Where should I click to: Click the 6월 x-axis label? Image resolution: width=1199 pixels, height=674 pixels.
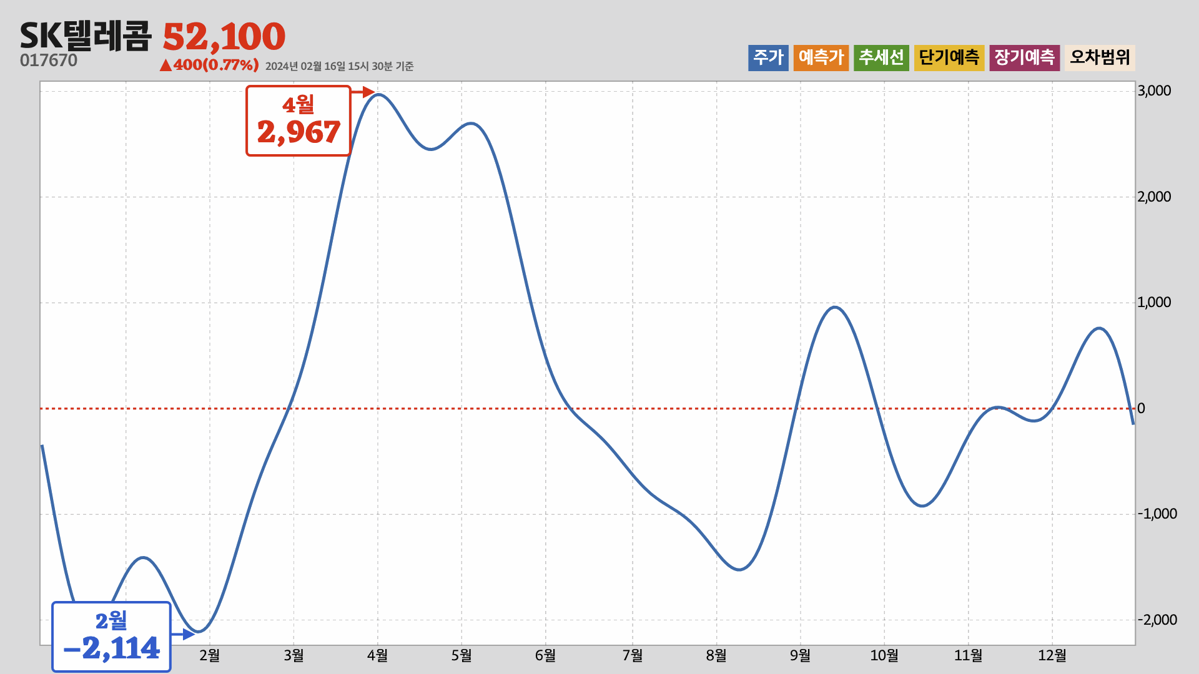545,656
